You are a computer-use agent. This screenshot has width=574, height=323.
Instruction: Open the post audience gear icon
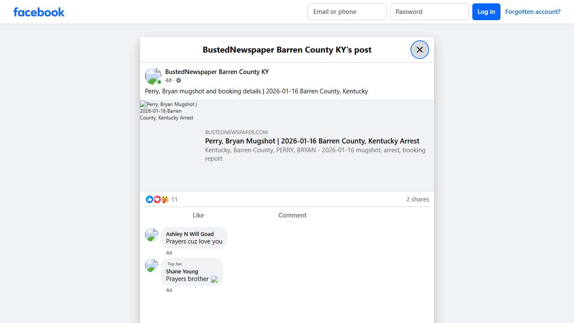179,80
